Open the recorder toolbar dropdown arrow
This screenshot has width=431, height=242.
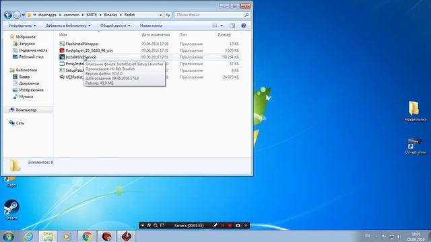[142, 226]
